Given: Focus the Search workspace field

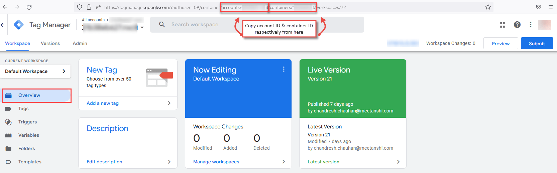Looking at the screenshot, I should [x=257, y=25].
